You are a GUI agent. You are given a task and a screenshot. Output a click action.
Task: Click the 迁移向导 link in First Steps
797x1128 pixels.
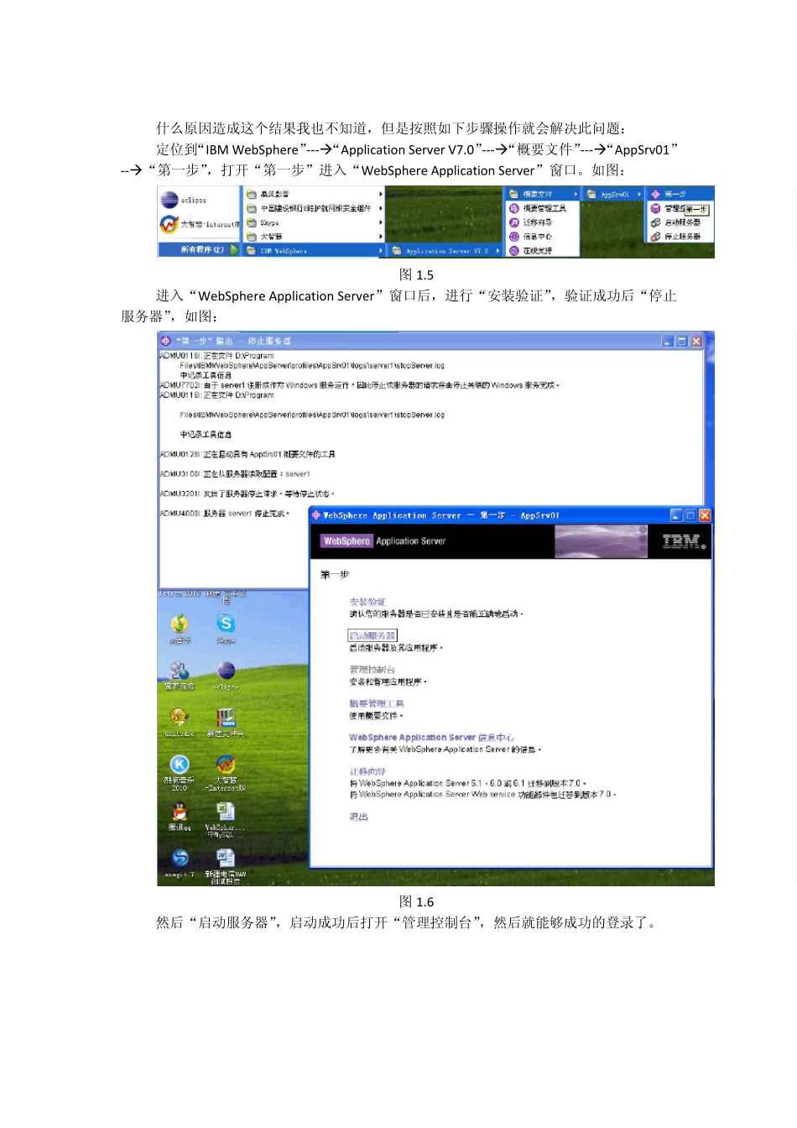367,771
